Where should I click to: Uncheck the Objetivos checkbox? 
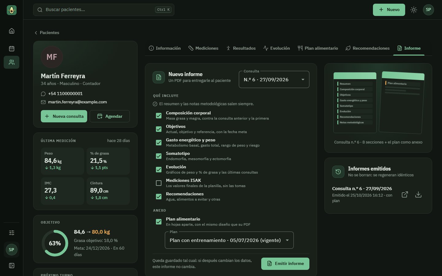(159, 129)
